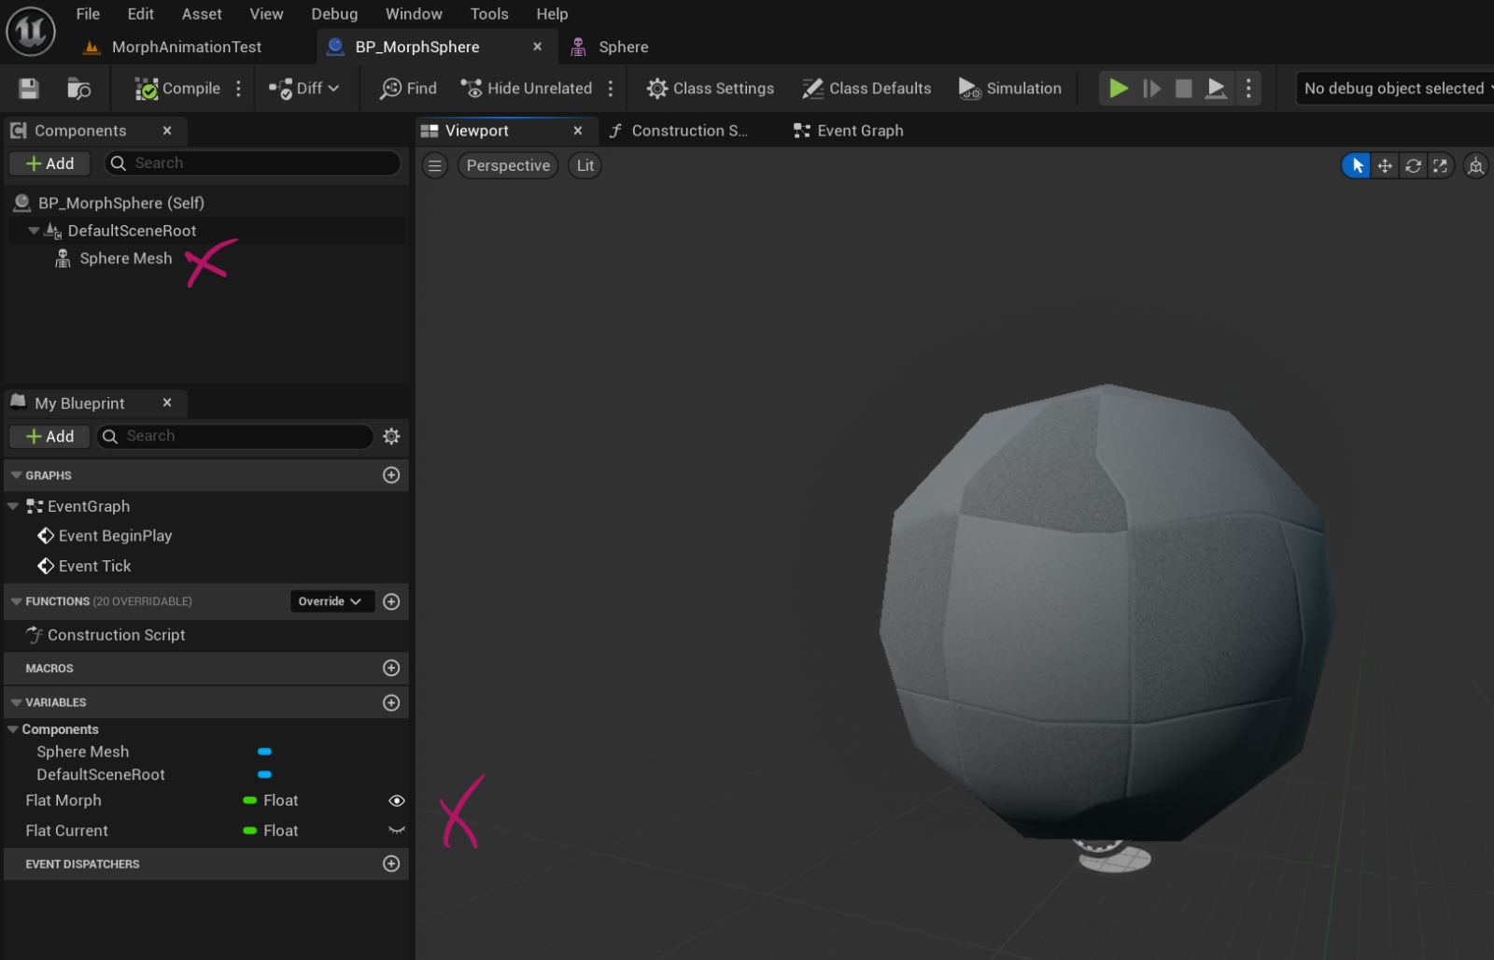Open the viewport menu hamburger icon
Viewport: 1494px width, 960px height.
435,165
